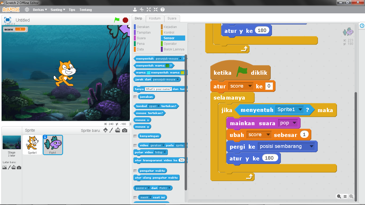This screenshot has height=205, width=365.
Task: Open the Sprite1 dropdown in the menyentuh block
Action: (x=300, y=109)
